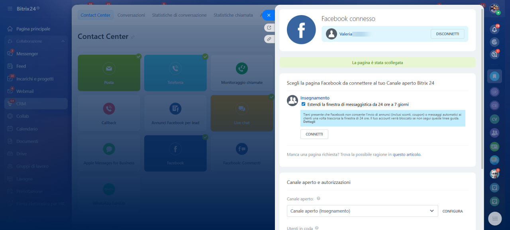The width and height of the screenshot is (510, 230).
Task: Open the Incarichi e progetti tasks icon
Action: click(x=10, y=79)
